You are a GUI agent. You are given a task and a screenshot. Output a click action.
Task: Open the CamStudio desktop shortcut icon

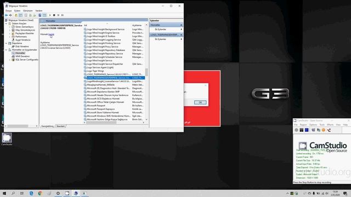[7, 139]
